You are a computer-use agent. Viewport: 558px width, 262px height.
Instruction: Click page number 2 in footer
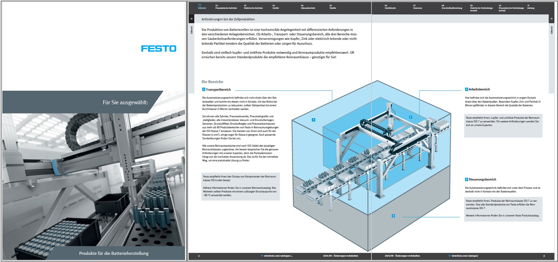[x=199, y=256]
